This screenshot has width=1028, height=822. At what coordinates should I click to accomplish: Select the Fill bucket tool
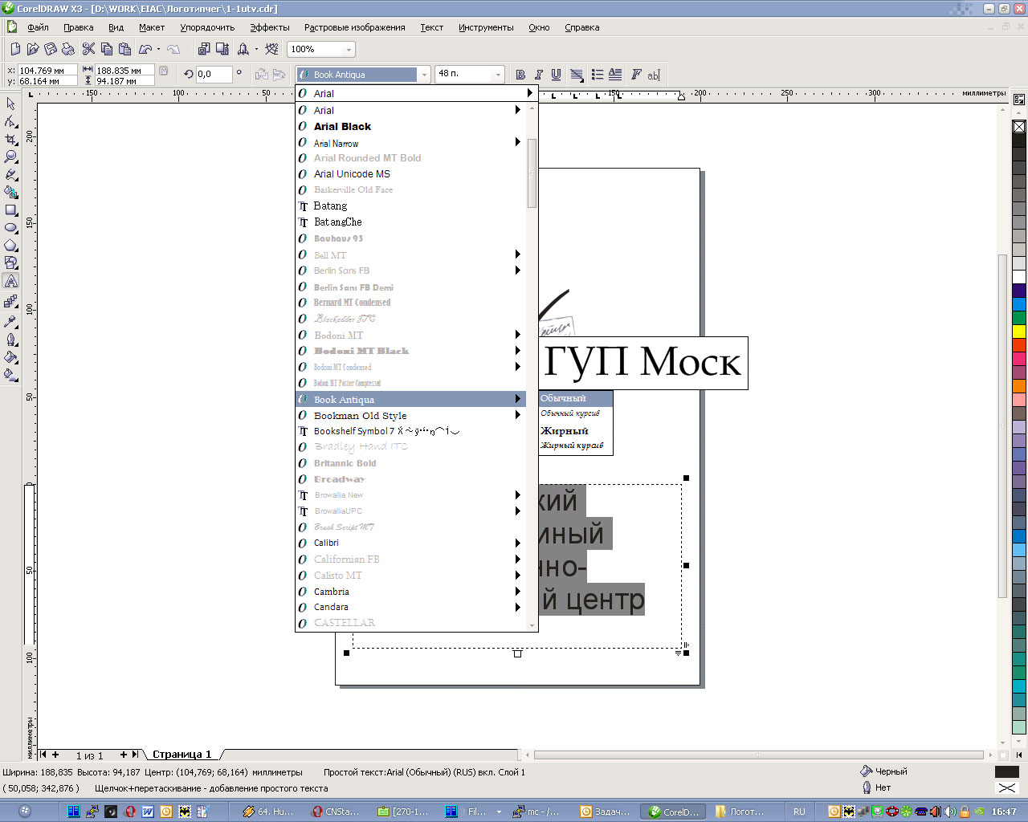coord(10,356)
